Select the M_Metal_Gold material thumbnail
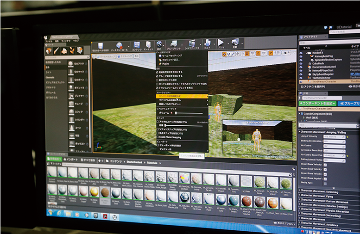The image size is (360, 234). coord(94,192)
